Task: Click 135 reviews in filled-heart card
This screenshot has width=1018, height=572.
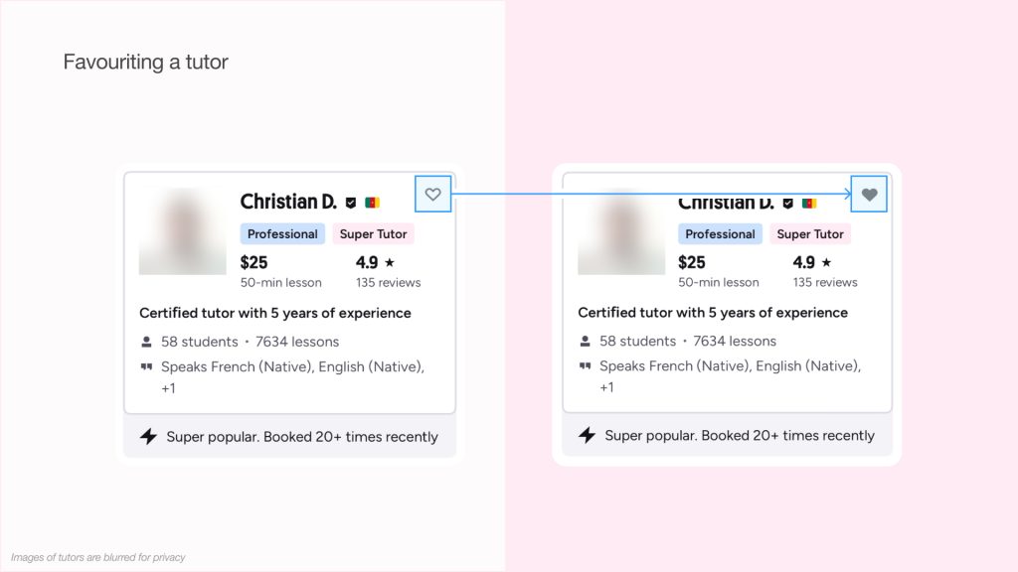Action: coord(825,282)
